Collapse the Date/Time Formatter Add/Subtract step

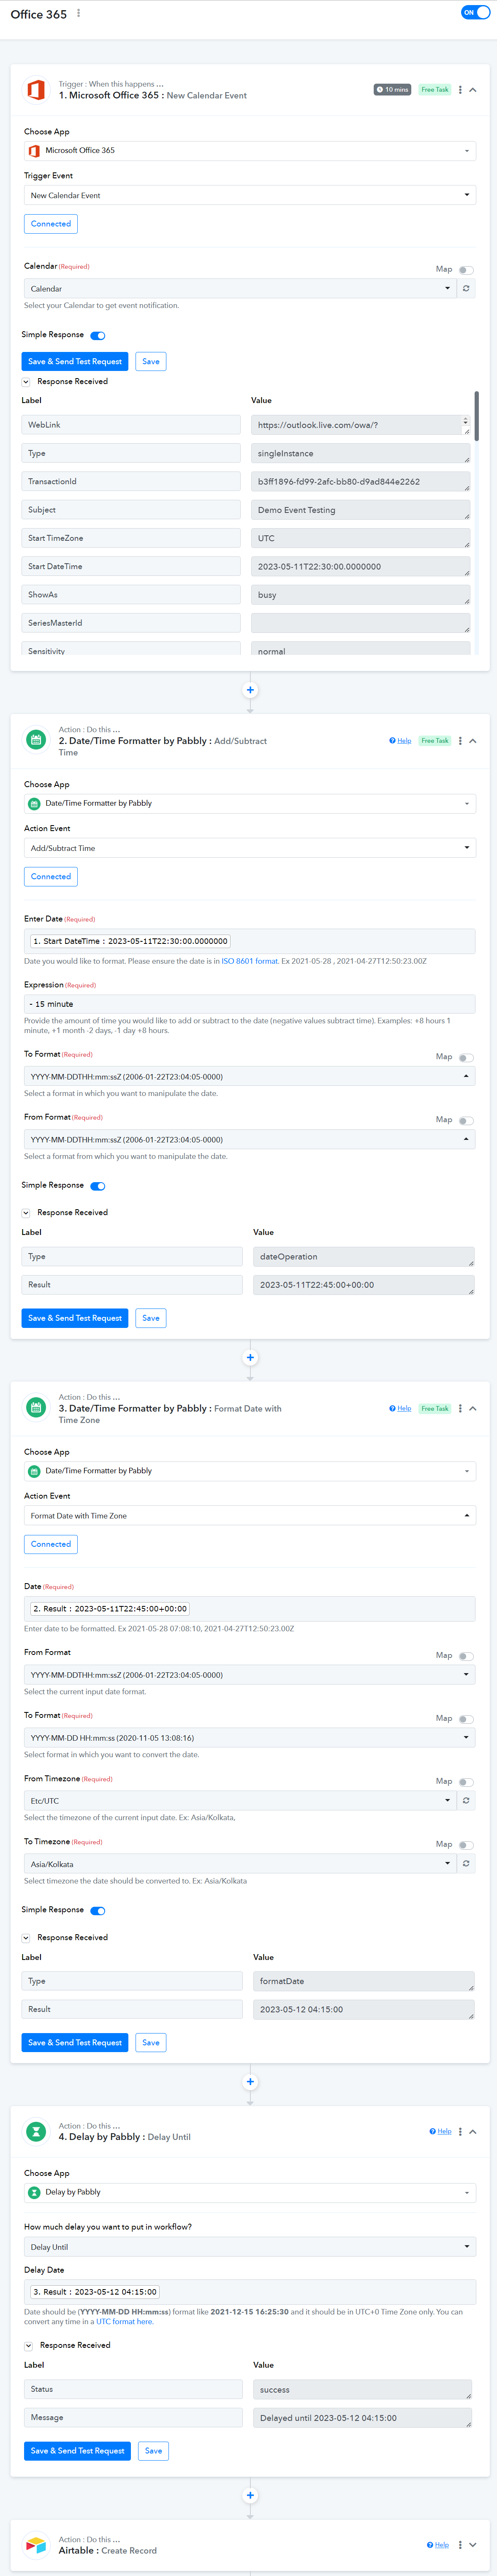(x=473, y=741)
